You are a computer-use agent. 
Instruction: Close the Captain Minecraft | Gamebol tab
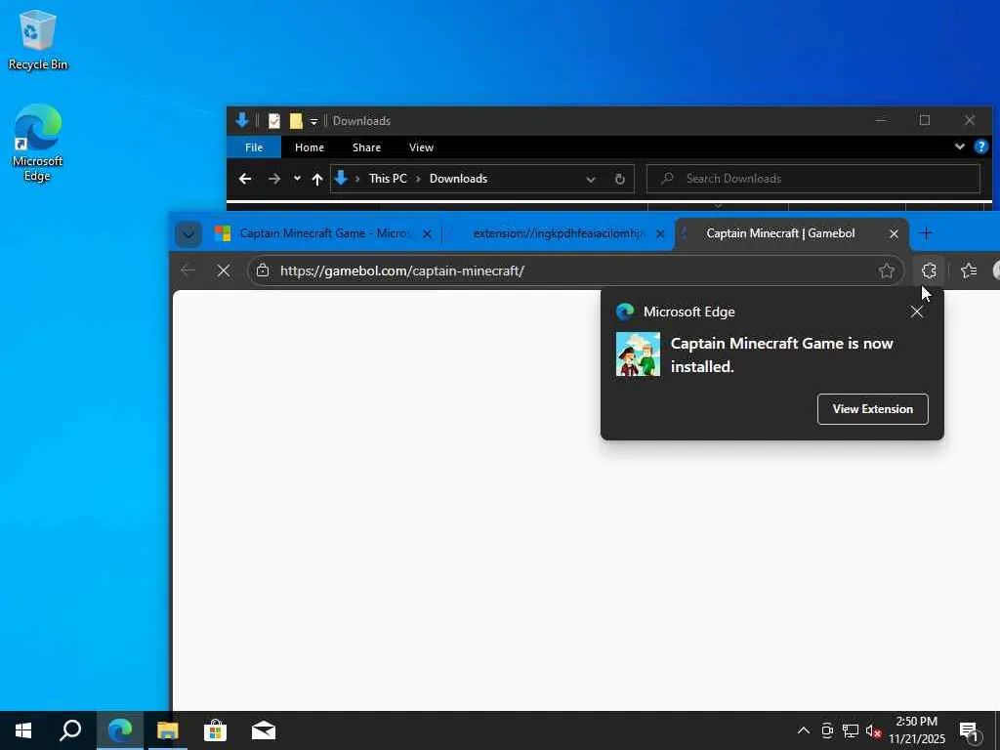(x=894, y=234)
